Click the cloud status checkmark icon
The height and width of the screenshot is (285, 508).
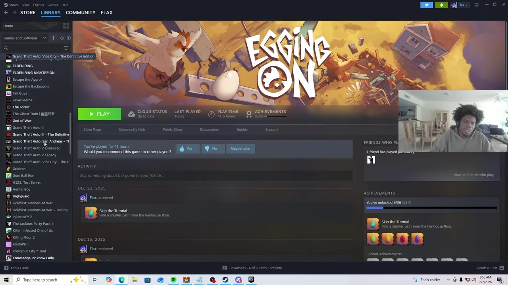131,114
